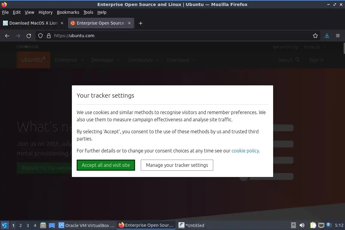Click Accept all and visit site
This screenshot has width=345, height=230.
106,165
